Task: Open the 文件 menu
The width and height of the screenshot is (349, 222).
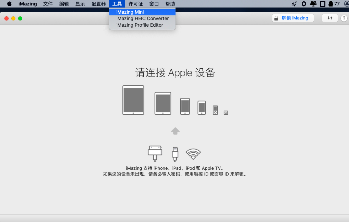Action: coord(48,4)
